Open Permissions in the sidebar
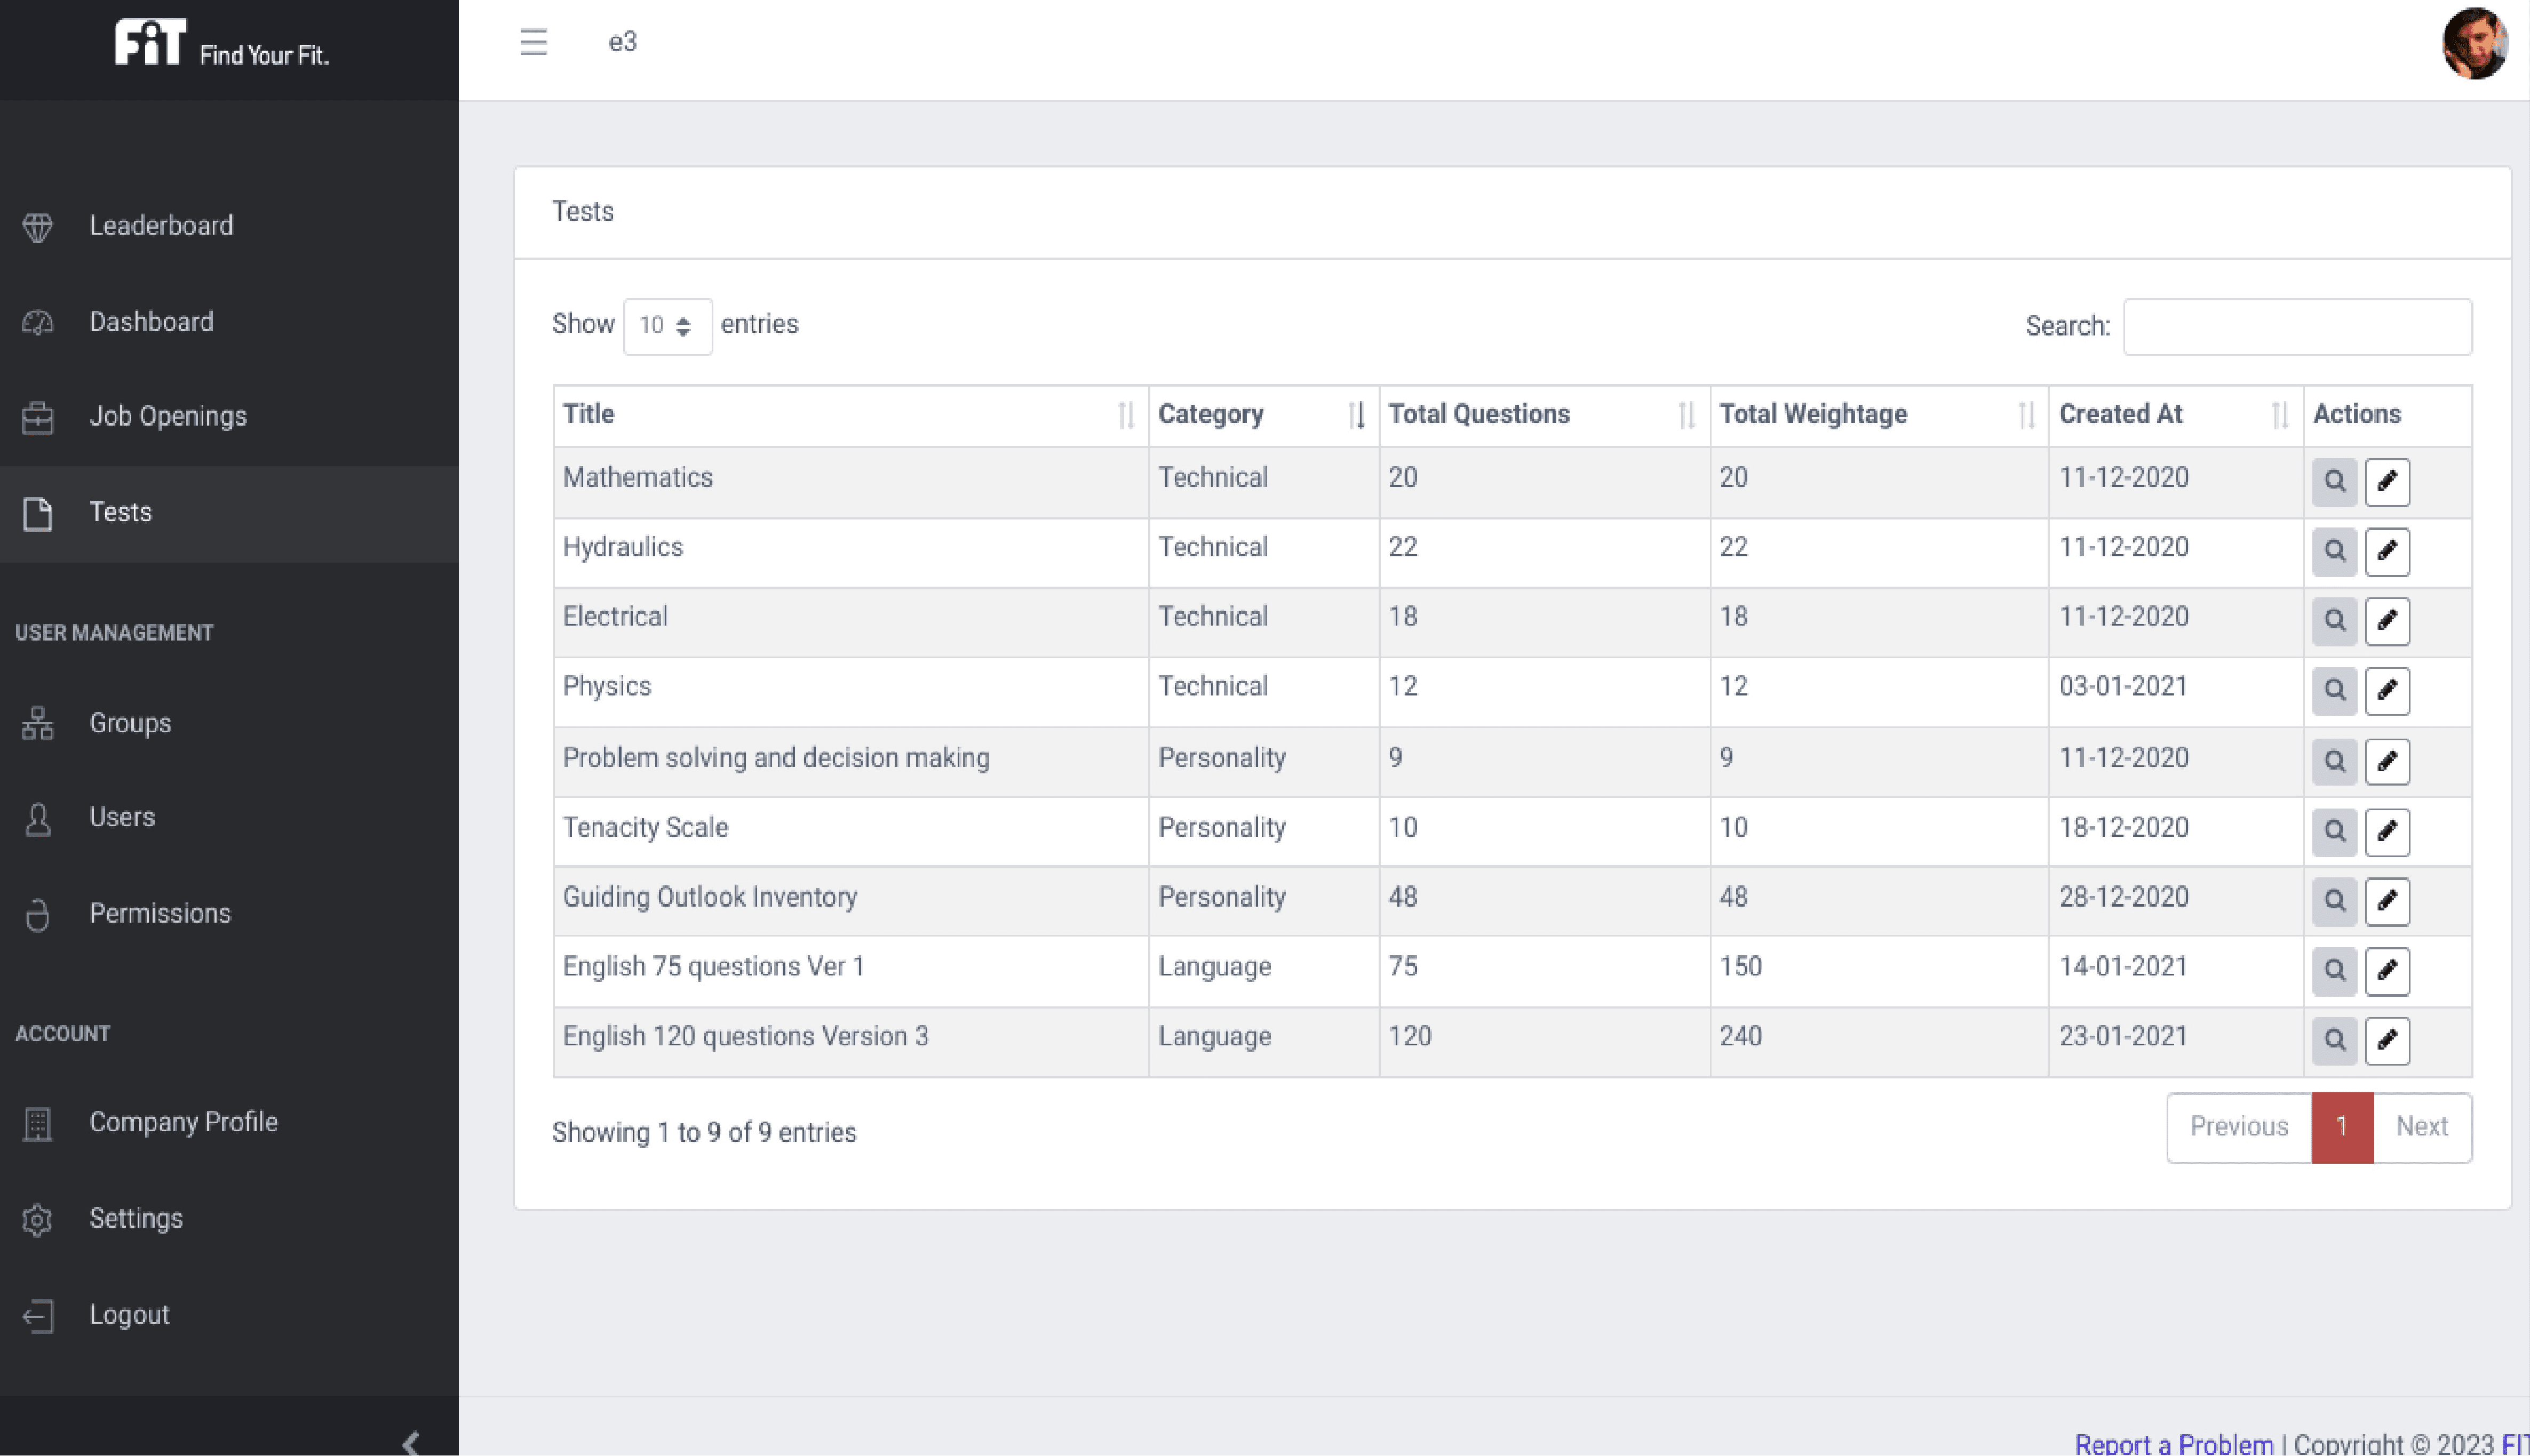 229,914
